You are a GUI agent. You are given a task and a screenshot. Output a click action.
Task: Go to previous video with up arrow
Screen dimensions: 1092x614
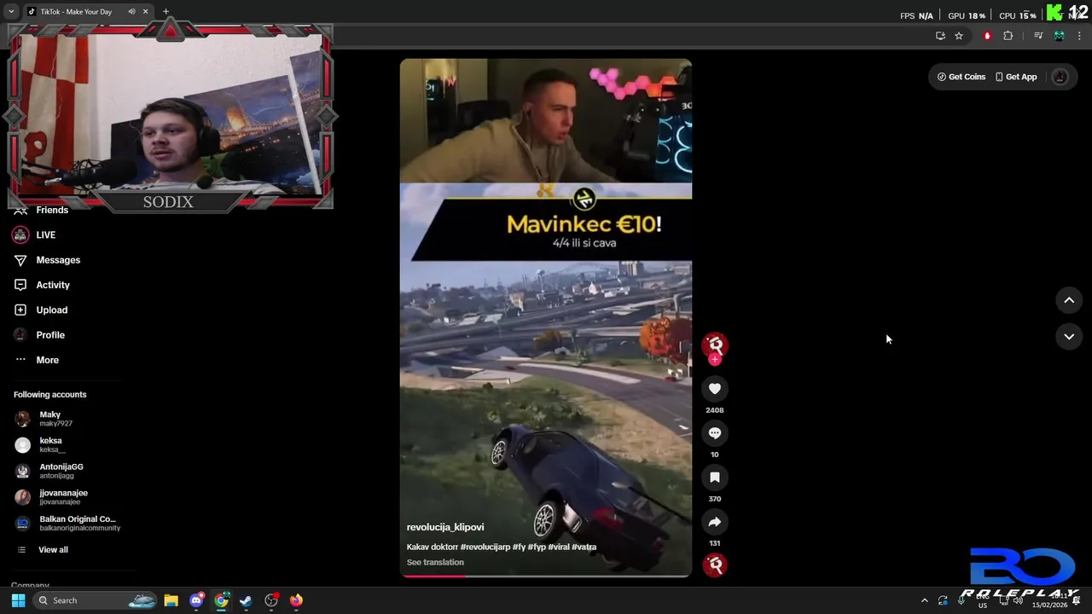[x=1069, y=300]
